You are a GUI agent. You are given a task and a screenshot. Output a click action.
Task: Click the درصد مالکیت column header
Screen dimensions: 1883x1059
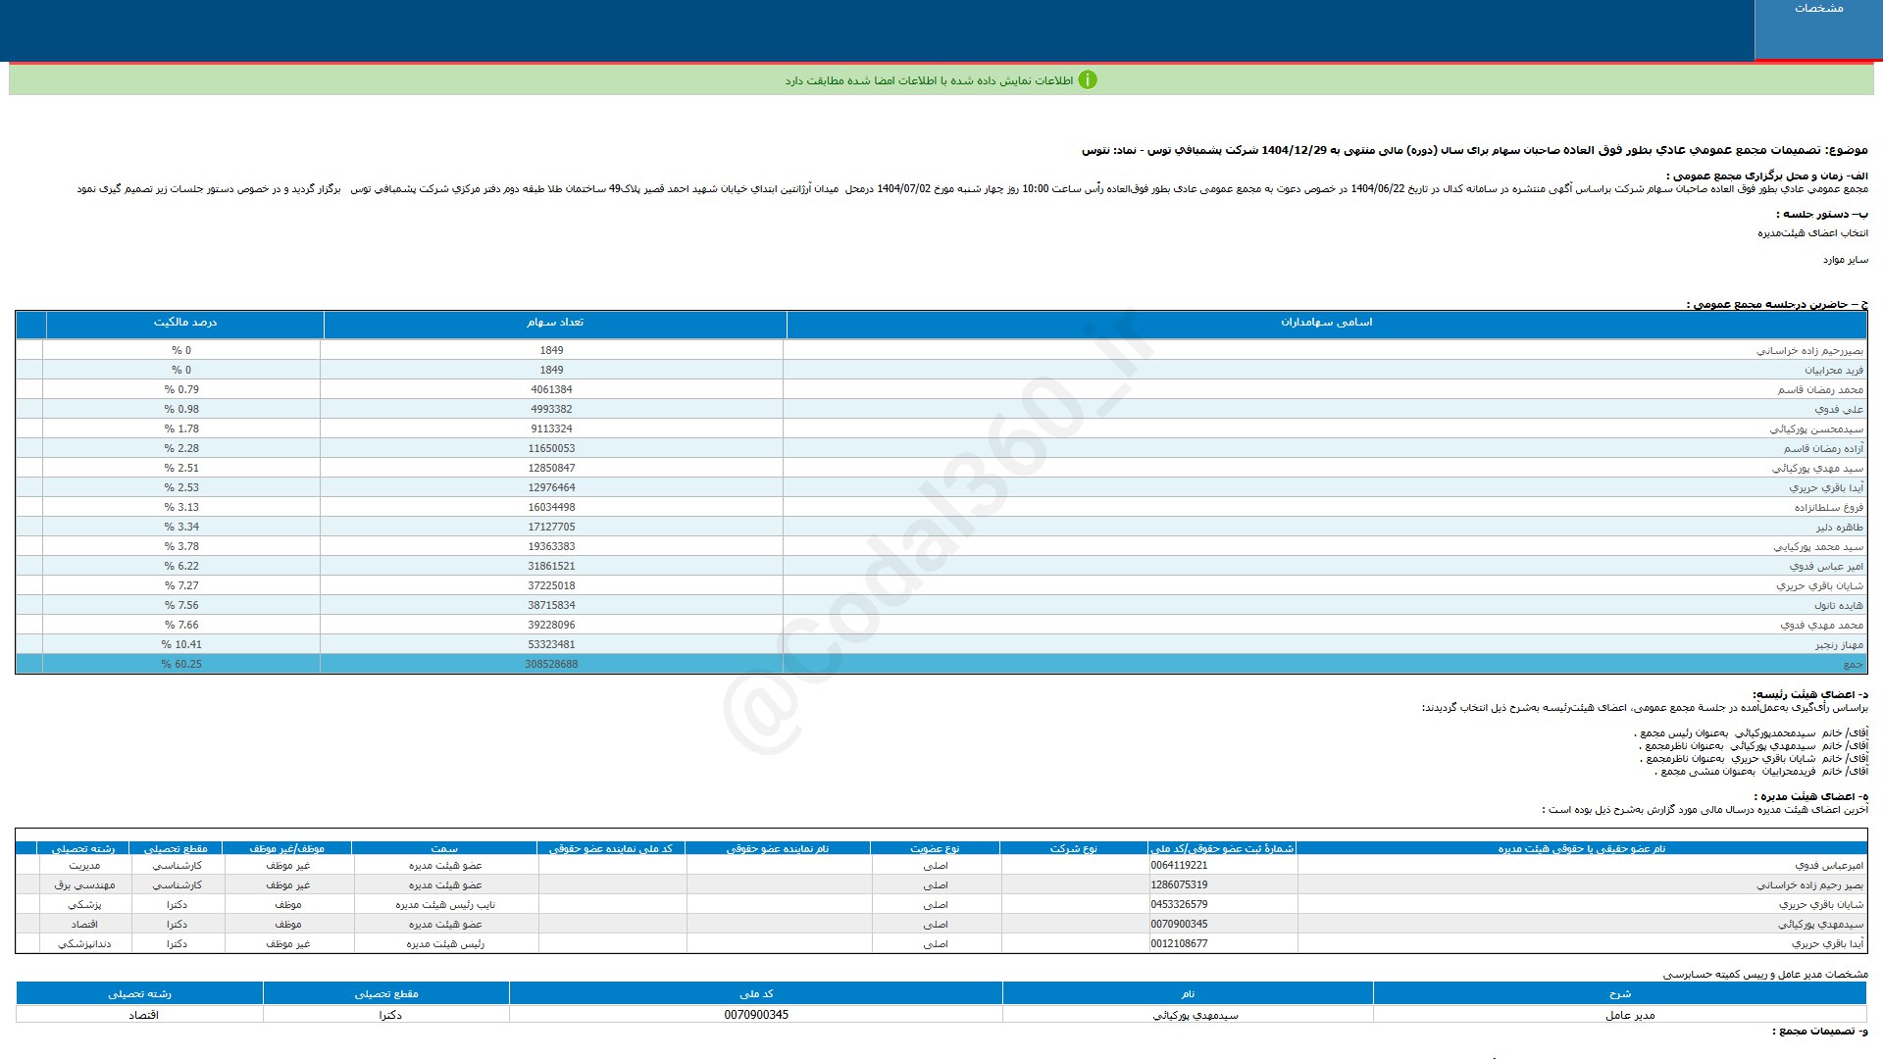(x=184, y=323)
